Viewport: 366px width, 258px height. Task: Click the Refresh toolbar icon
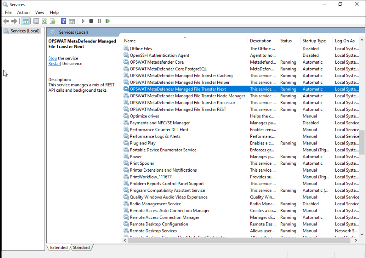coord(45,21)
